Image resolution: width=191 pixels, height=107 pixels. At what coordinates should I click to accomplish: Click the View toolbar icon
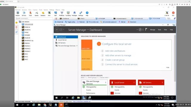[49, 14]
